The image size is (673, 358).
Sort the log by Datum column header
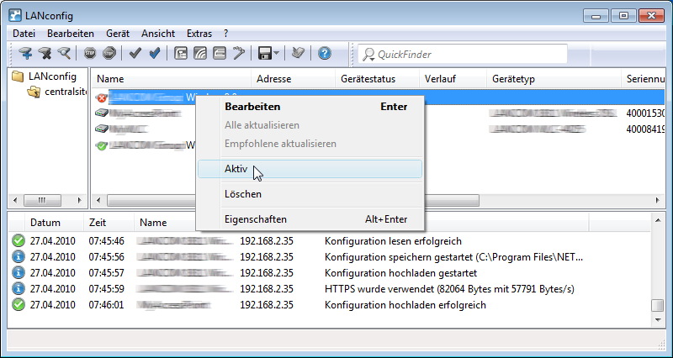pyautogui.click(x=45, y=223)
